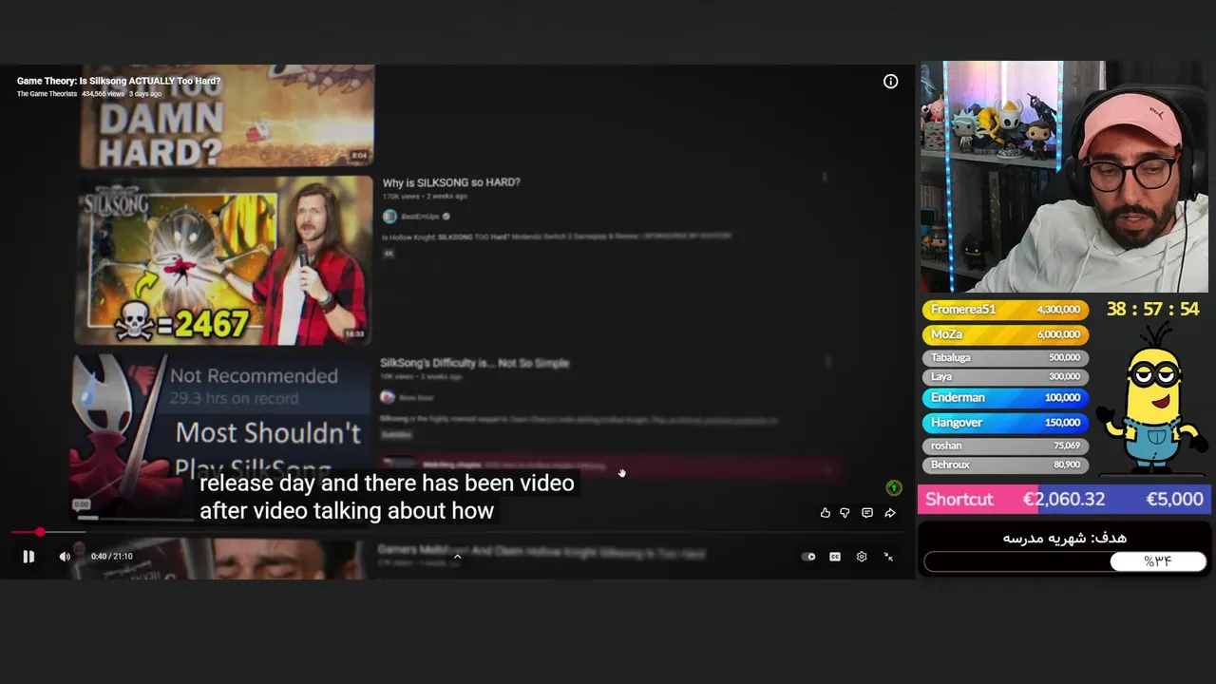1216x684 pixels.
Task: Expand the chevron in the player bar
Action: coord(457,557)
